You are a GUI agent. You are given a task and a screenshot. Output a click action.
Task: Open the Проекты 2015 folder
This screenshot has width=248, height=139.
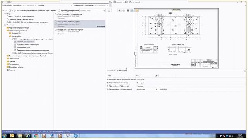[16, 36]
